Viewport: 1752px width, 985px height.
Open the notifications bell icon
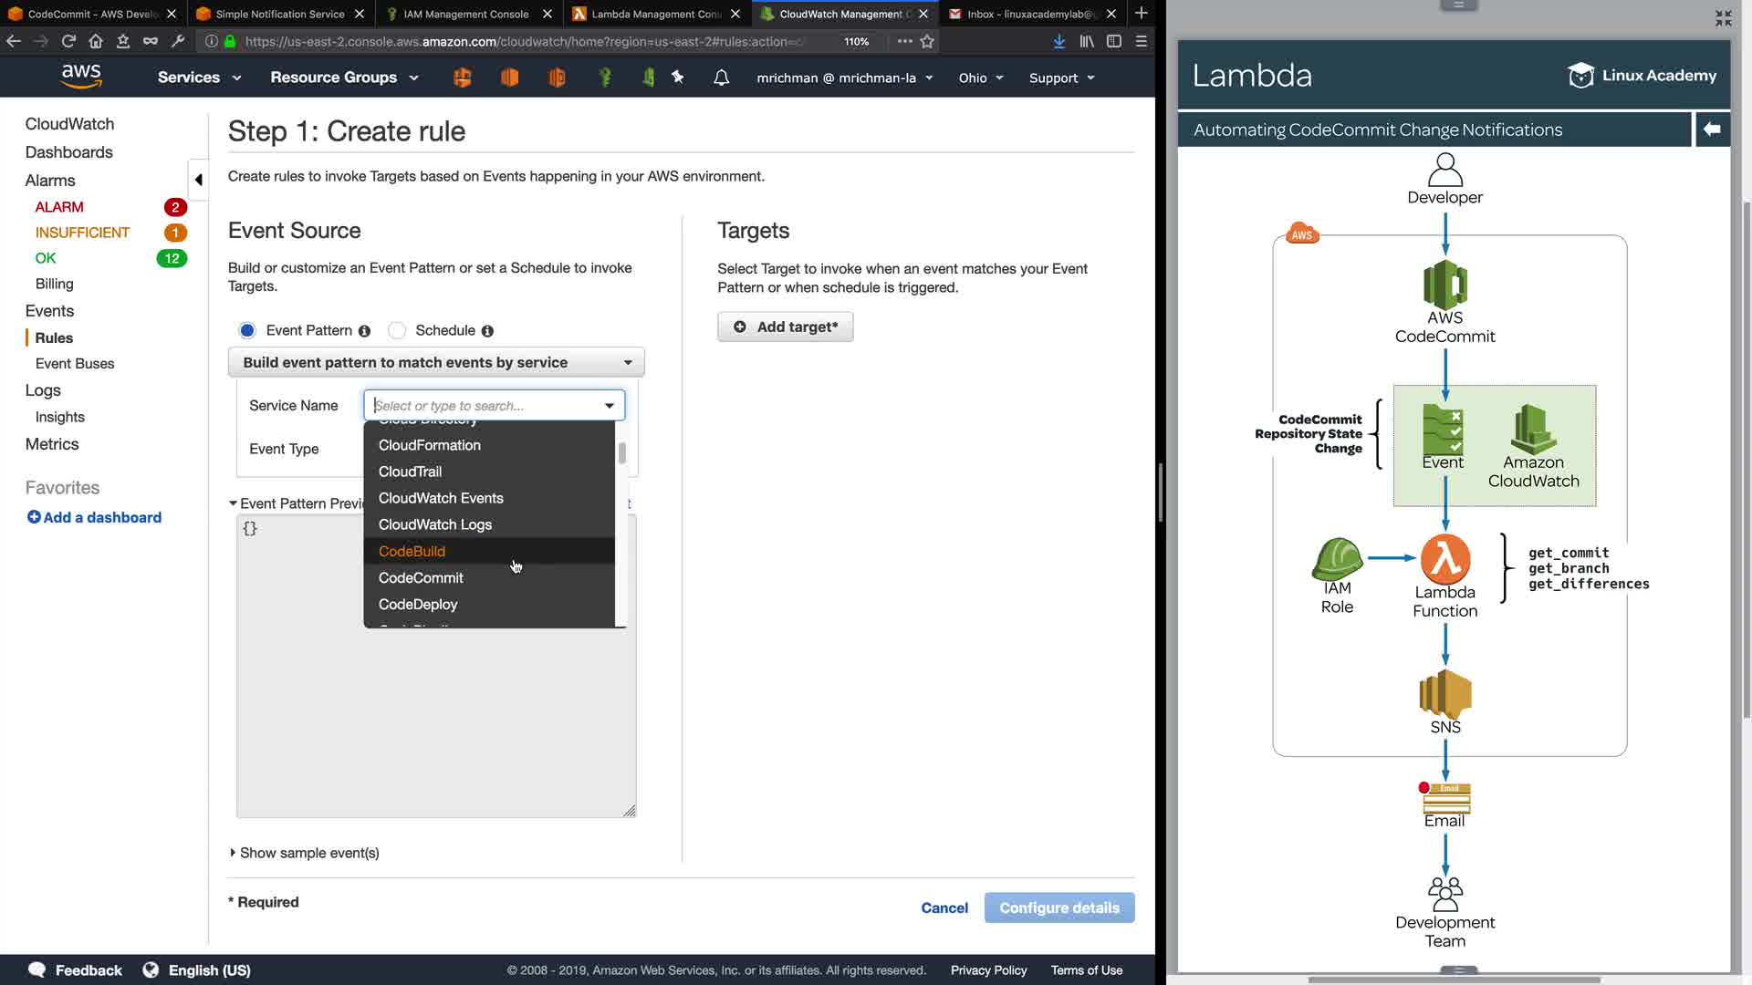[x=721, y=78]
